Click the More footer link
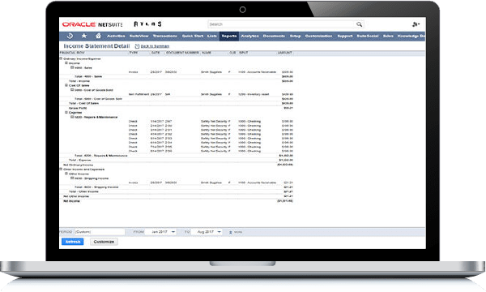The image size is (486, 292). pos(238,232)
